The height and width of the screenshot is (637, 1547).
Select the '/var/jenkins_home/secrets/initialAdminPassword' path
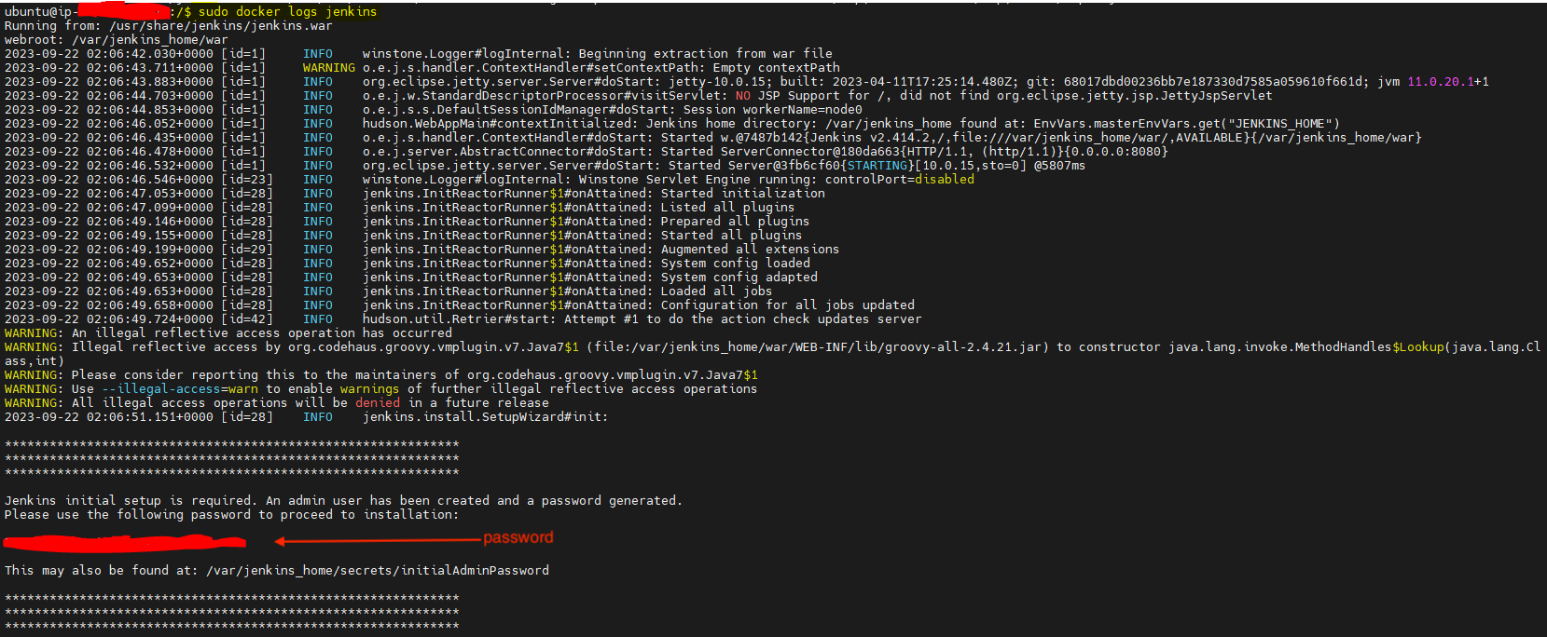click(x=378, y=571)
